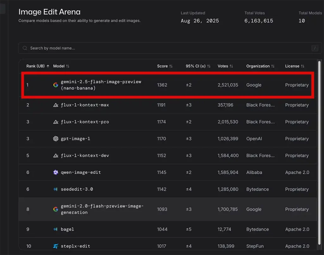
Task: Open the flux-1-kontext-max model
Action: point(85,105)
